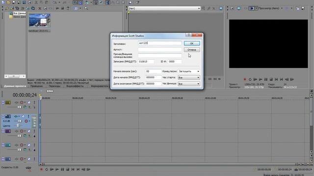Stop in the timeline transport bar

(68, 170)
